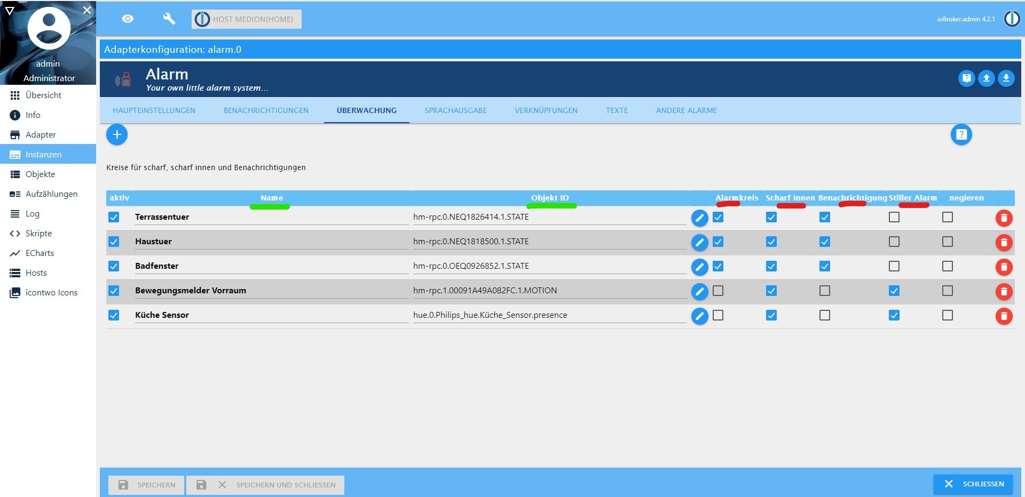Delete the Bewegungsmelder Vorraum row
Screen dimensions: 1025x497
coord(1004,291)
